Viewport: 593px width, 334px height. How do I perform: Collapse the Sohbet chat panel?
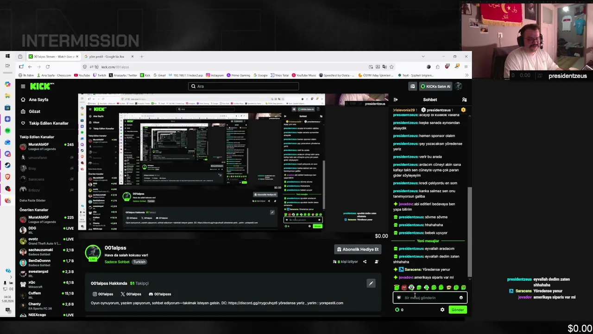pyautogui.click(x=395, y=100)
